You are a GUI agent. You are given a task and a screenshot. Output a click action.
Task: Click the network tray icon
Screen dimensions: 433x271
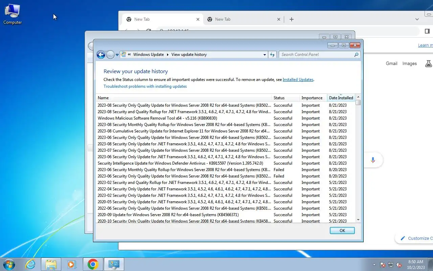[x=391, y=265]
